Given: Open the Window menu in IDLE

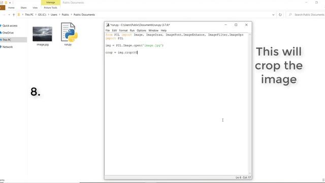Looking at the screenshot, I should pyautogui.click(x=153, y=30).
